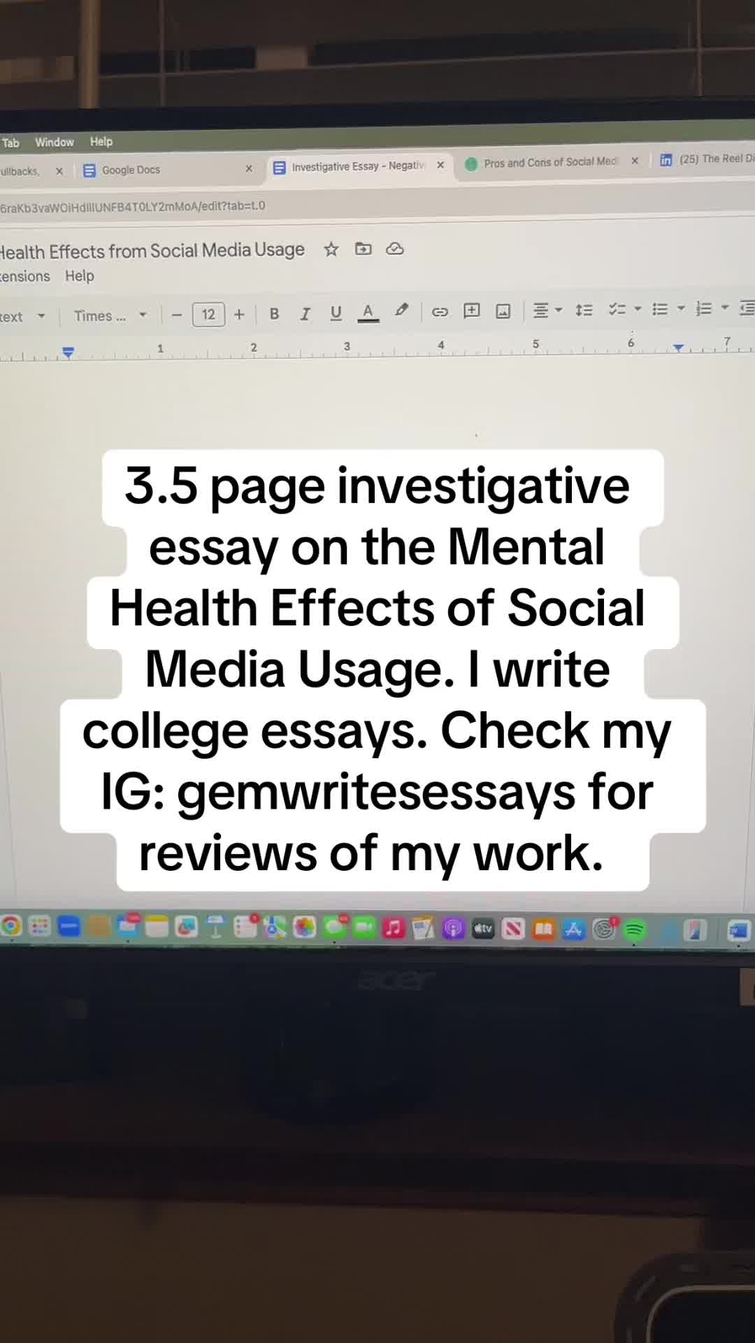Image resolution: width=755 pixels, height=1343 pixels.
Task: Open the Extensions menu in Google Docs
Action: tap(24, 276)
